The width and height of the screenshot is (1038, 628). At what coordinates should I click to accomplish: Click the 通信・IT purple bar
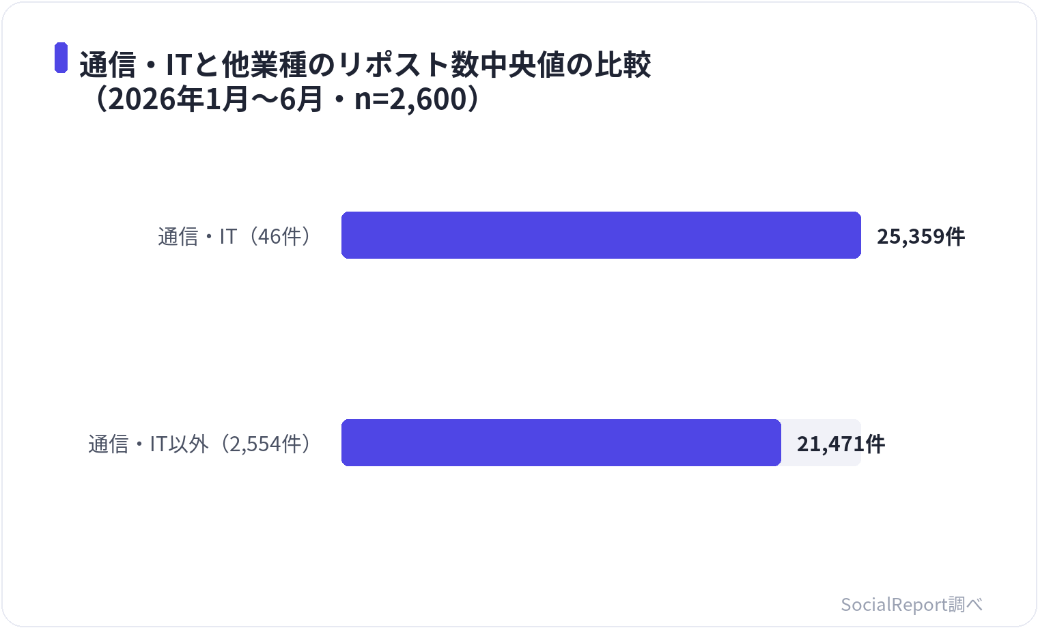(601, 235)
